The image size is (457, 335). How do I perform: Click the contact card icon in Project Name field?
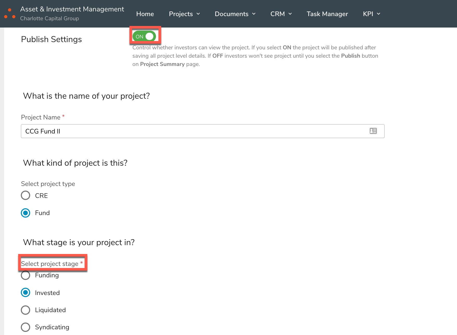(x=373, y=131)
